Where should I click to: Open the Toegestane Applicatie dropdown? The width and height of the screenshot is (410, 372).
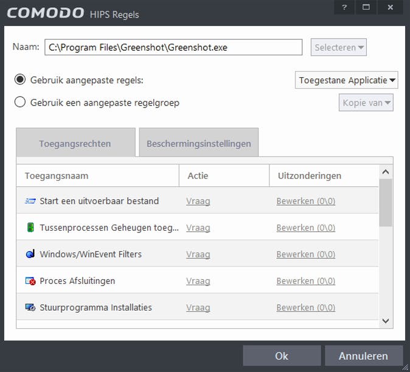click(x=347, y=80)
